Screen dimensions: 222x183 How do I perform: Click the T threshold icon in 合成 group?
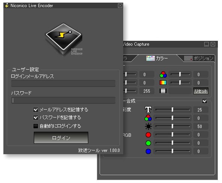coord(148,110)
